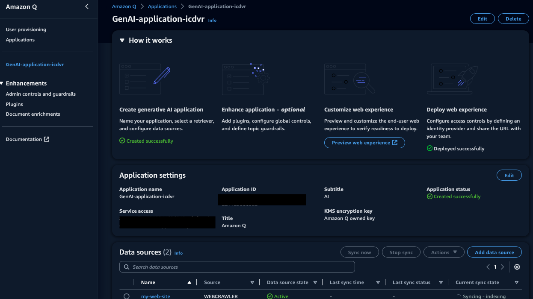Image resolution: width=533 pixels, height=299 pixels.
Task: Click the page title GenAI-application-icdvr
Action: click(x=158, y=19)
